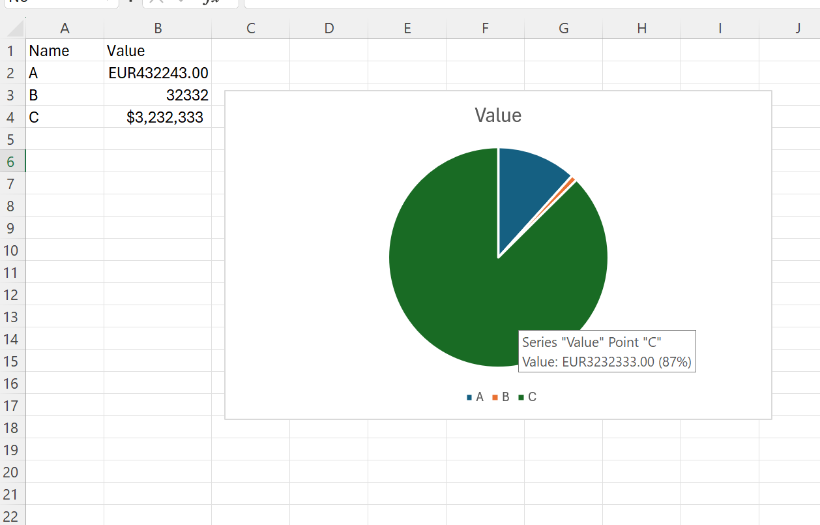Select cell B2 showing EUR432243.00
The width and height of the screenshot is (820, 525).
(x=158, y=72)
